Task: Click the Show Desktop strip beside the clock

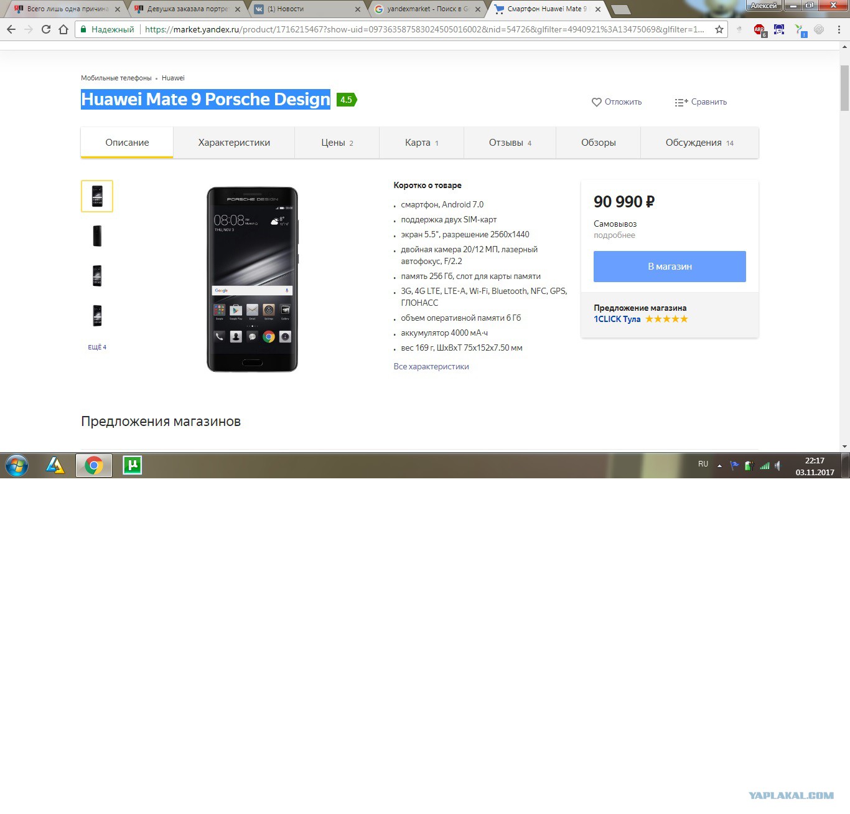Action: point(846,466)
